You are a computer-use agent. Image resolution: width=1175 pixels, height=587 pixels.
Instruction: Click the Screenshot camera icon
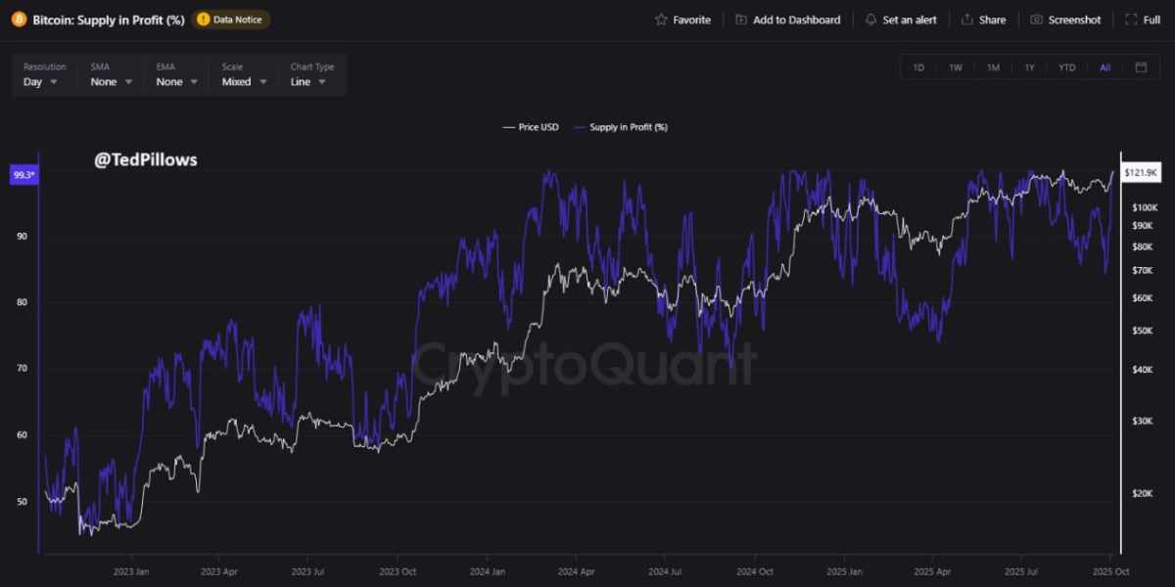(1036, 20)
